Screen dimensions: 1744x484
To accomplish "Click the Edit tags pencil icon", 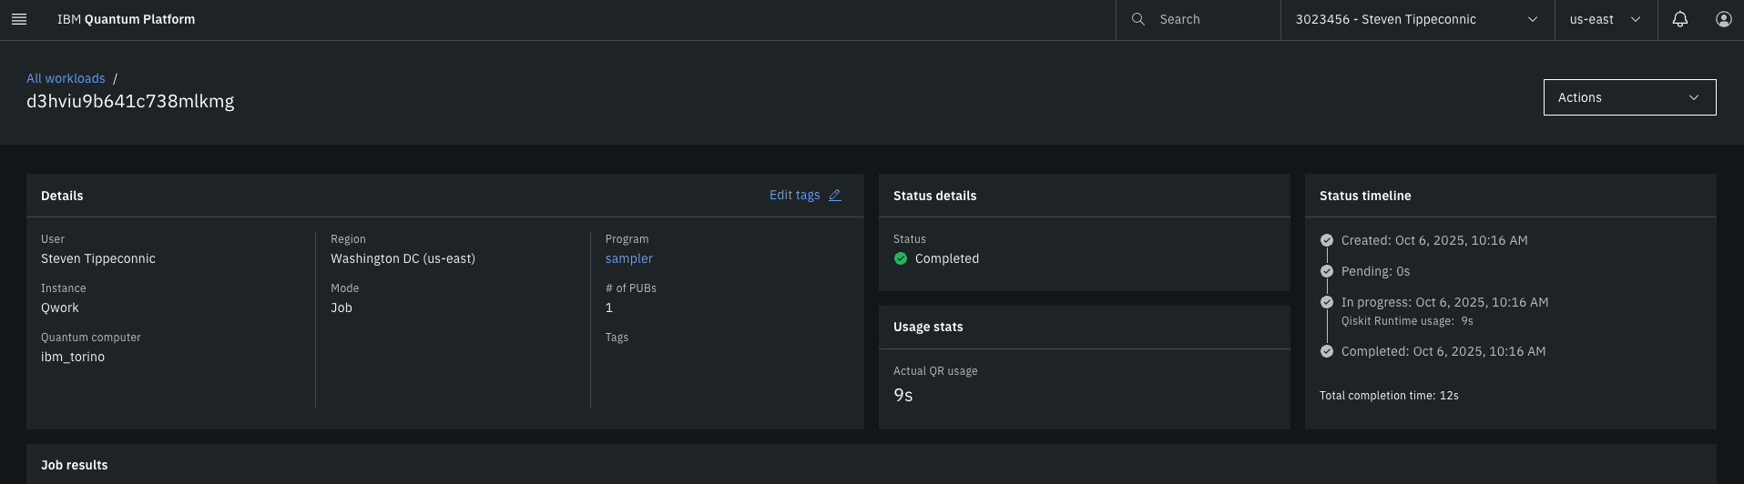I will tap(835, 196).
